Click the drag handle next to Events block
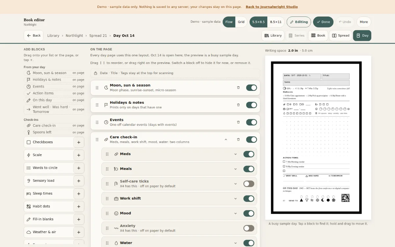Image resolution: width=395 pixels, height=247 pixels. [97, 122]
